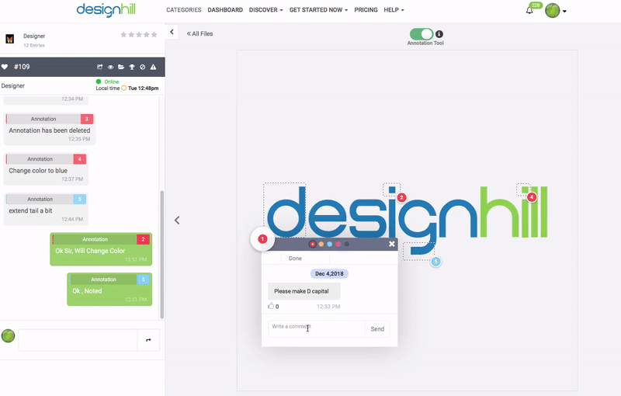Open the HELP dropdown menu

coord(394,10)
